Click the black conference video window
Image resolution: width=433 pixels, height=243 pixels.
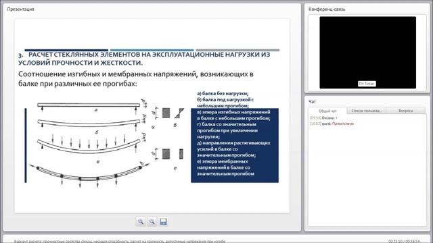click(x=367, y=53)
